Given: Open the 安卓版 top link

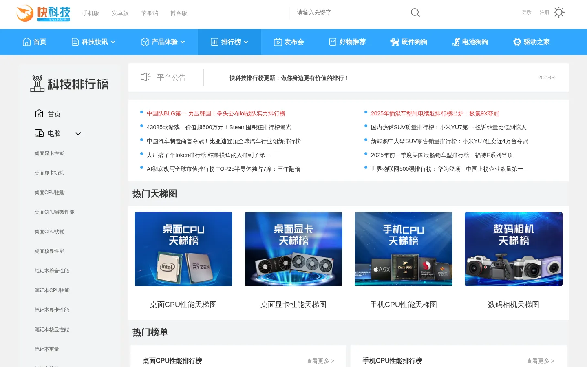Looking at the screenshot, I should pos(120,13).
